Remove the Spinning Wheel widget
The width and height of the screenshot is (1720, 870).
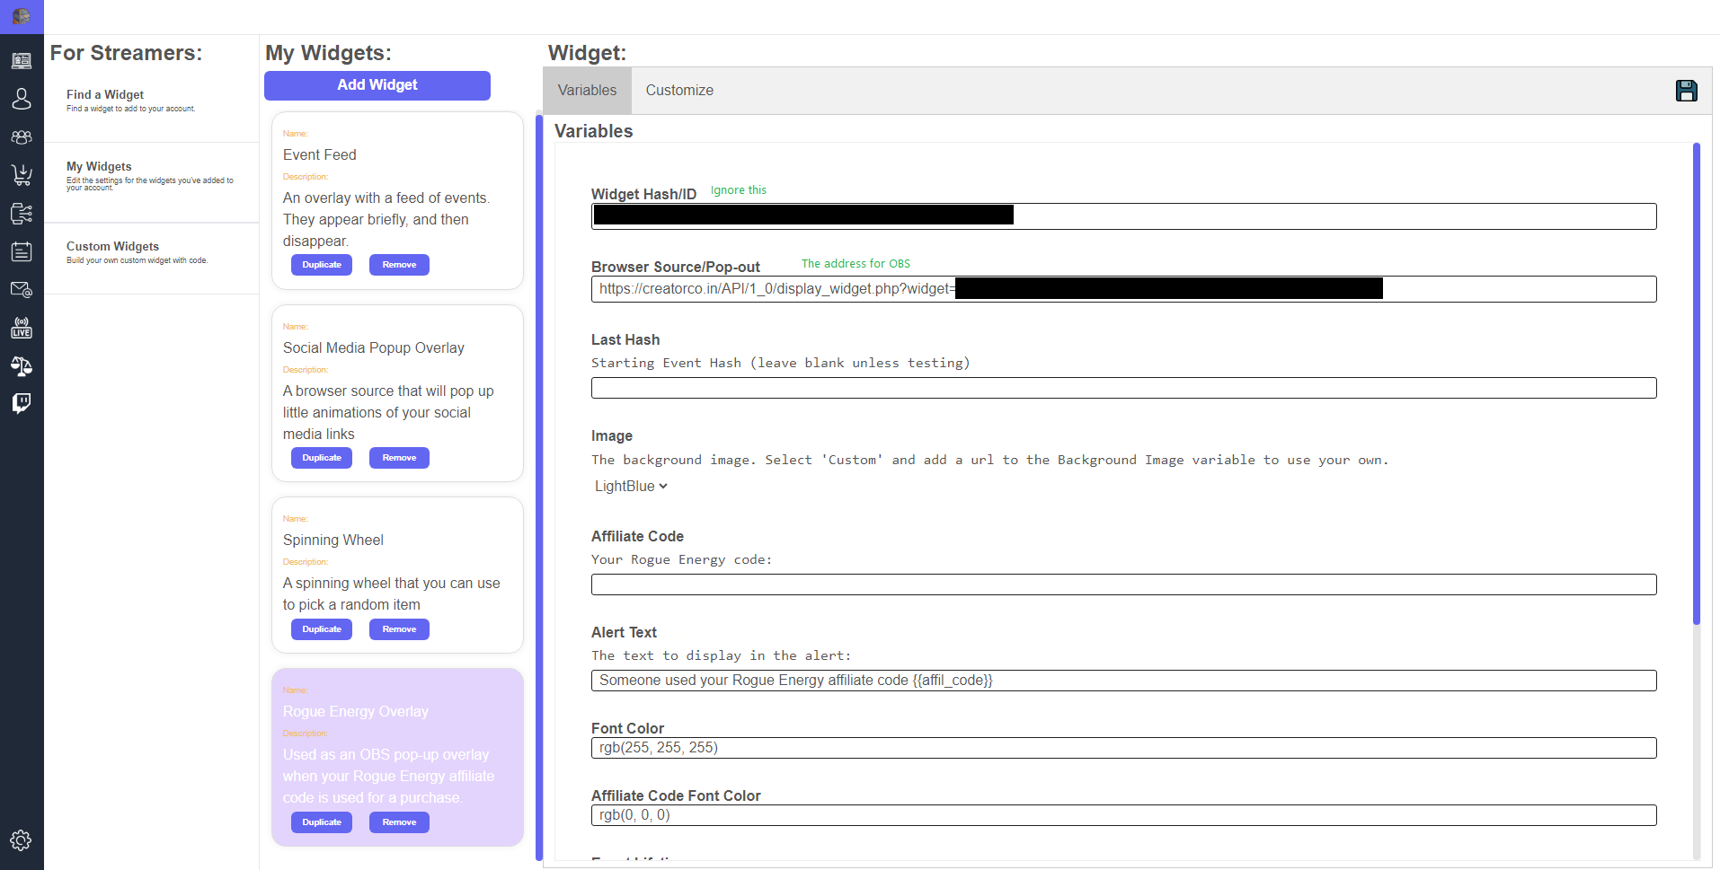click(x=399, y=629)
